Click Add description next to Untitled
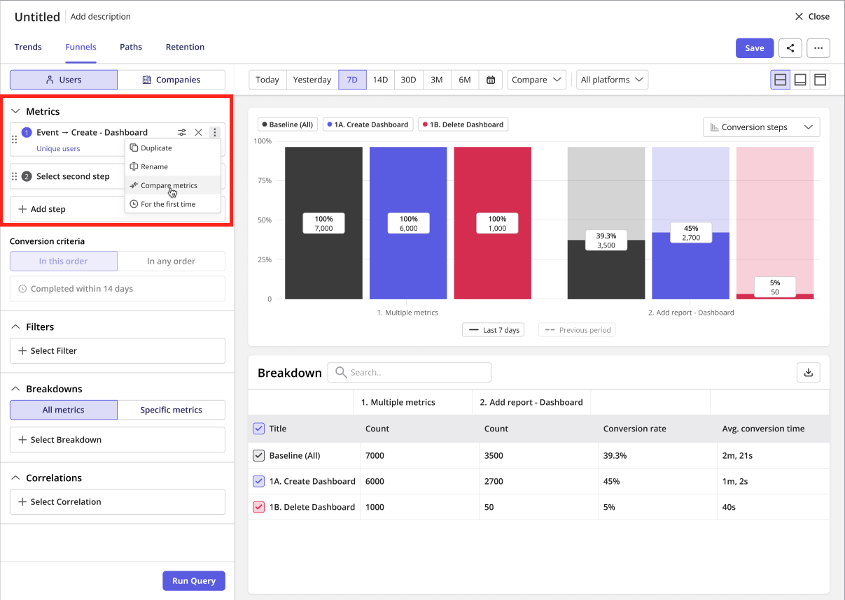 (101, 16)
